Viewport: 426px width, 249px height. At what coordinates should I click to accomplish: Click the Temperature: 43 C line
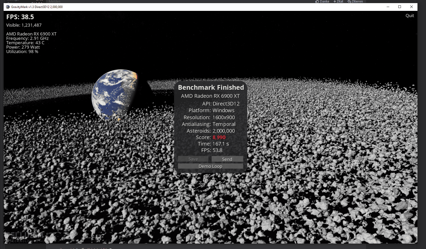[25, 43]
